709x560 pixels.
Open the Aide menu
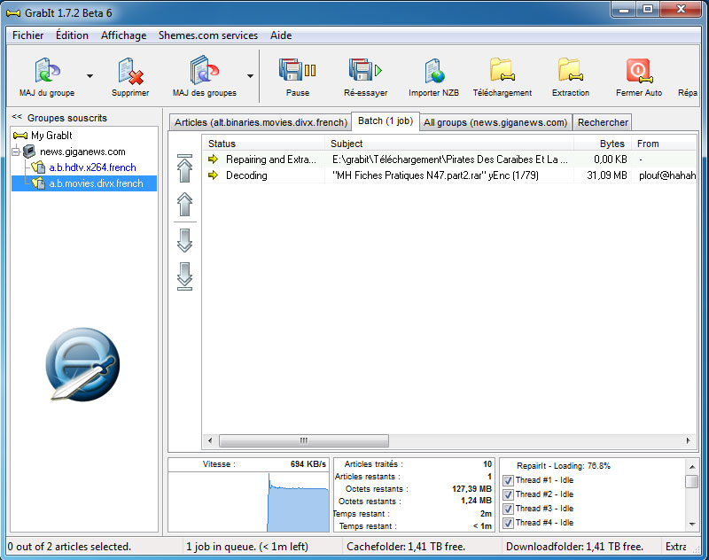pyautogui.click(x=281, y=35)
